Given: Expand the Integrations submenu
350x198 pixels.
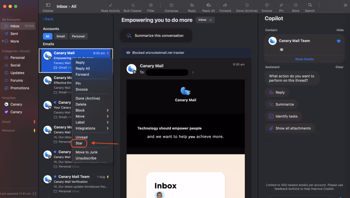Looking at the screenshot, I should tap(92, 128).
